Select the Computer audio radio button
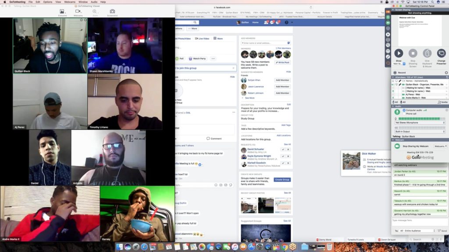The width and height of the screenshot is (449, 252). pos(404,110)
